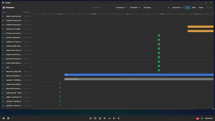This screenshot has height=121, width=215.
Task: Open the device icon in taskbar center
Action: click(90, 118)
